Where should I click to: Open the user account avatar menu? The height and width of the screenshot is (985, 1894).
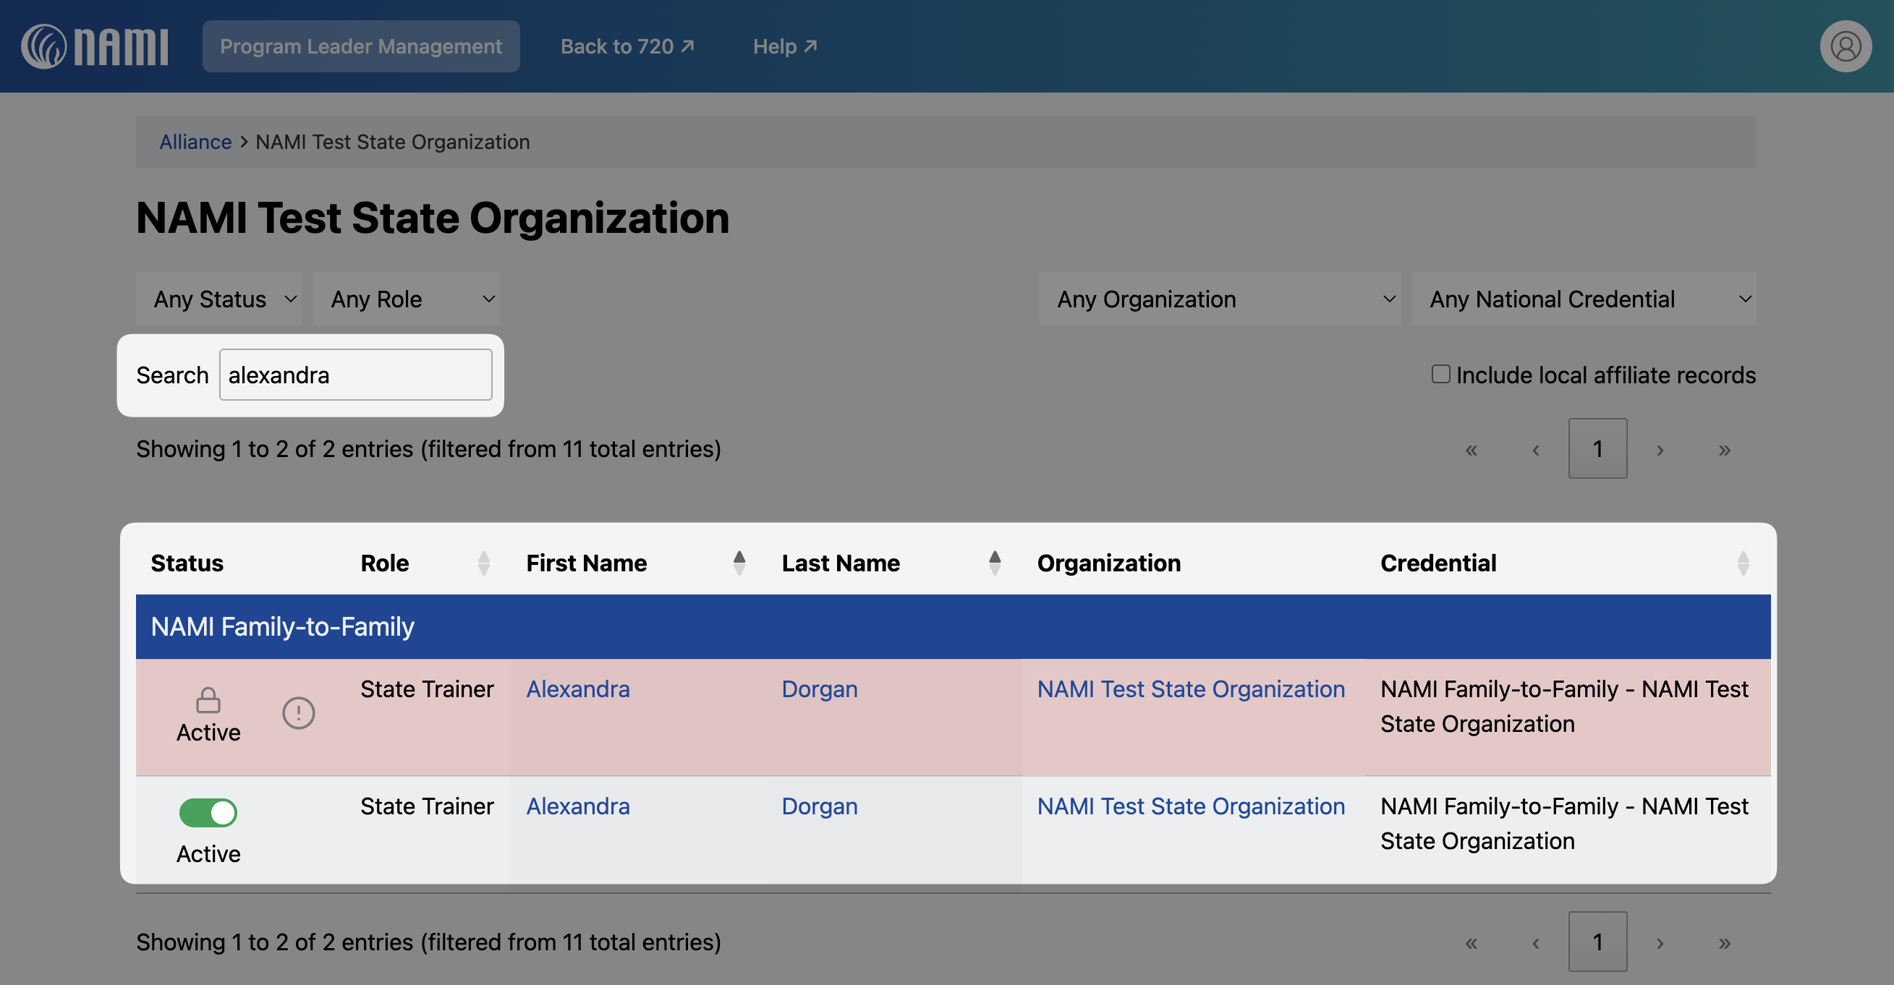pos(1845,46)
